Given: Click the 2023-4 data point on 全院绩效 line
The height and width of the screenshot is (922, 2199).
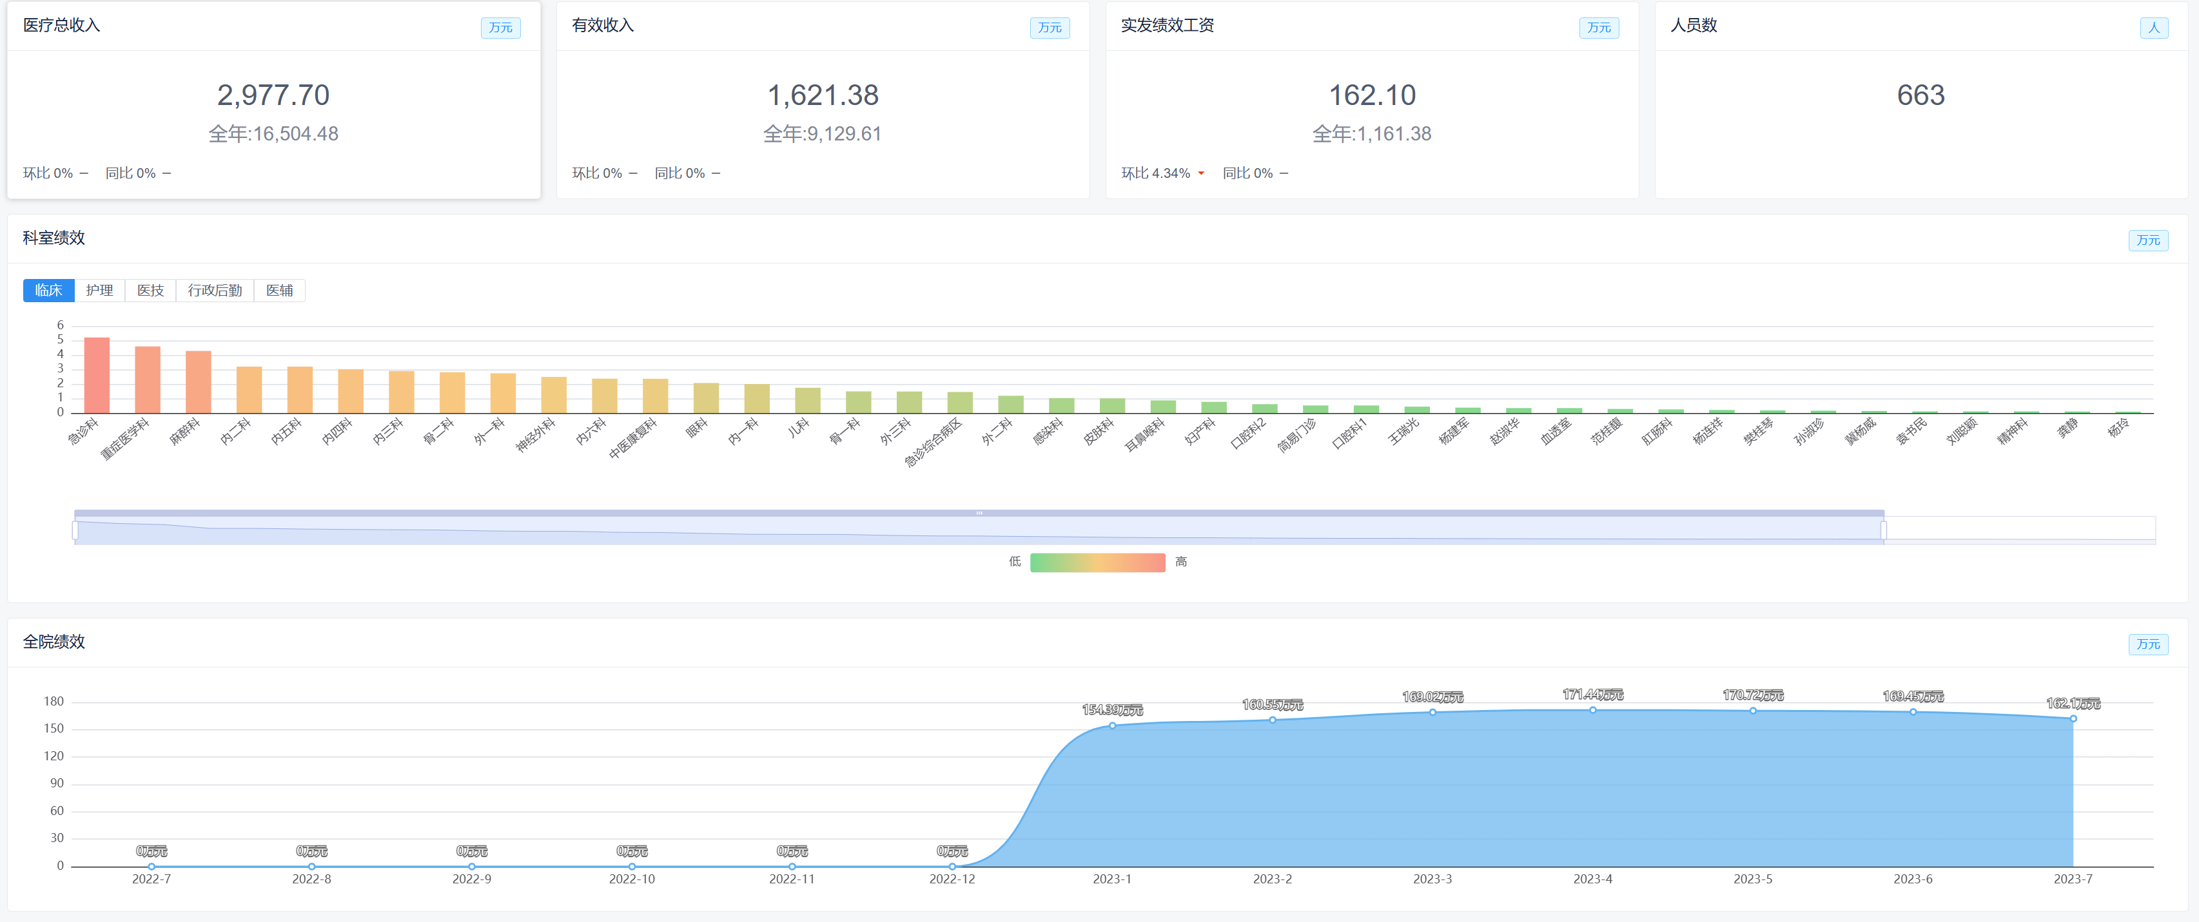Looking at the screenshot, I should [x=1592, y=709].
